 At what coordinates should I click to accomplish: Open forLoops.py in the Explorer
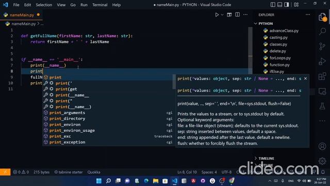[x=280, y=58]
